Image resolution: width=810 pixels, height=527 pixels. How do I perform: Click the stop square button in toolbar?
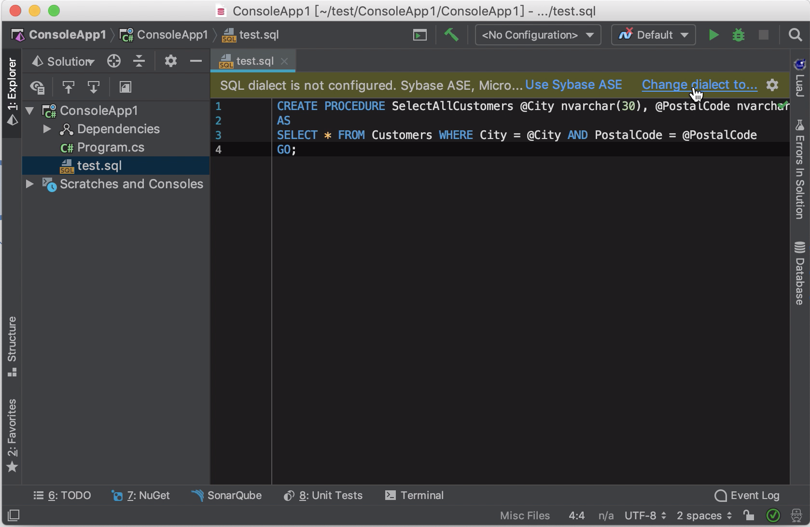764,35
